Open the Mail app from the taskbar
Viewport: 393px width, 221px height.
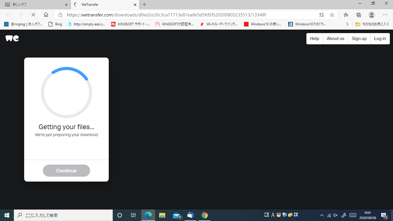tap(176, 215)
